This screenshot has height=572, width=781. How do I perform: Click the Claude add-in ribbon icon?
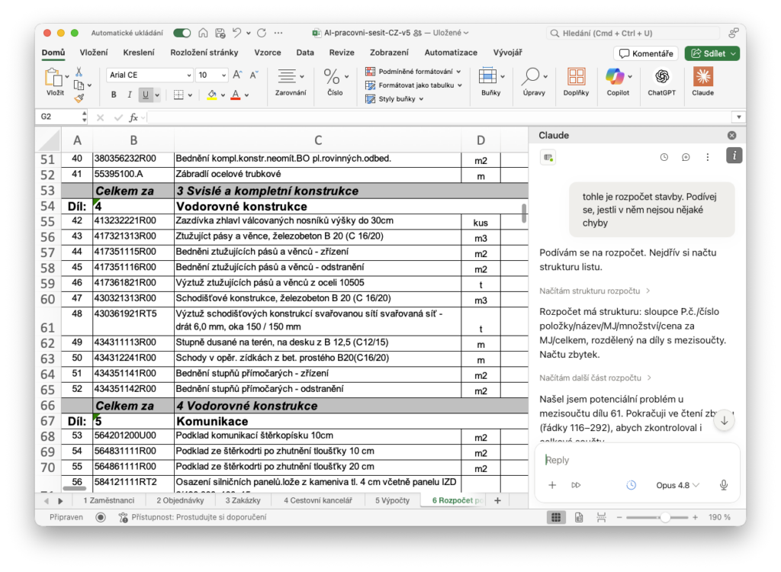(x=702, y=77)
